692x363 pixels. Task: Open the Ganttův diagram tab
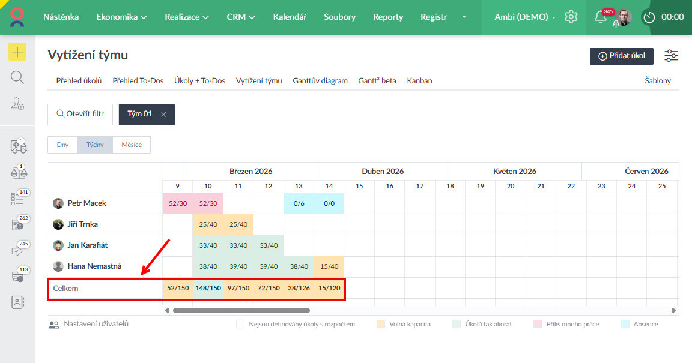[x=320, y=80]
